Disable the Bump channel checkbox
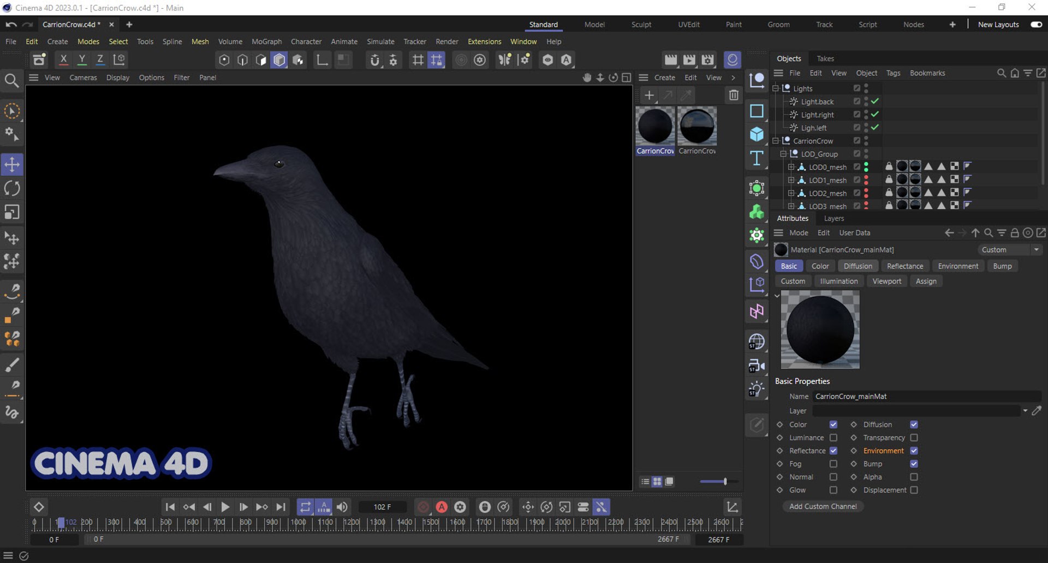 [914, 464]
